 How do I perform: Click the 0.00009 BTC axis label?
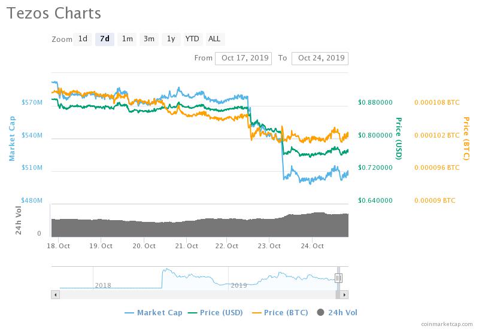(x=435, y=200)
